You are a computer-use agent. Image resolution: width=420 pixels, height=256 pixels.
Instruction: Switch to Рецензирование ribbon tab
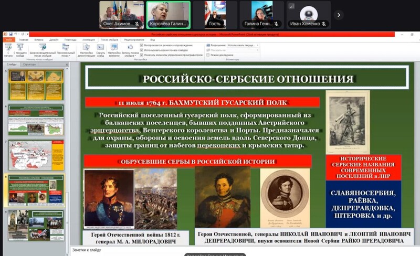[x=134, y=40]
